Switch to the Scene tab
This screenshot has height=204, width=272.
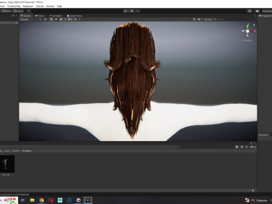pyautogui.click(x=25, y=16)
